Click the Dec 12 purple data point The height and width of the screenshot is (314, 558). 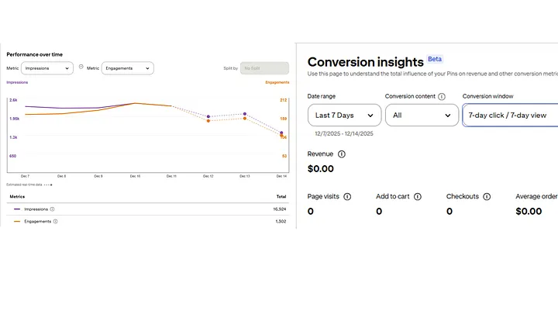[208, 116]
